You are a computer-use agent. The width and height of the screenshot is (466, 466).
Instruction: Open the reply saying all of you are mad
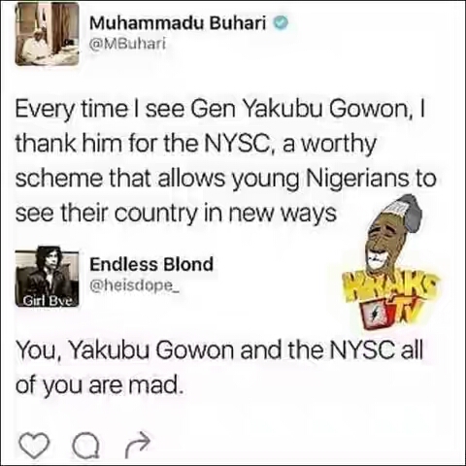tap(219, 368)
